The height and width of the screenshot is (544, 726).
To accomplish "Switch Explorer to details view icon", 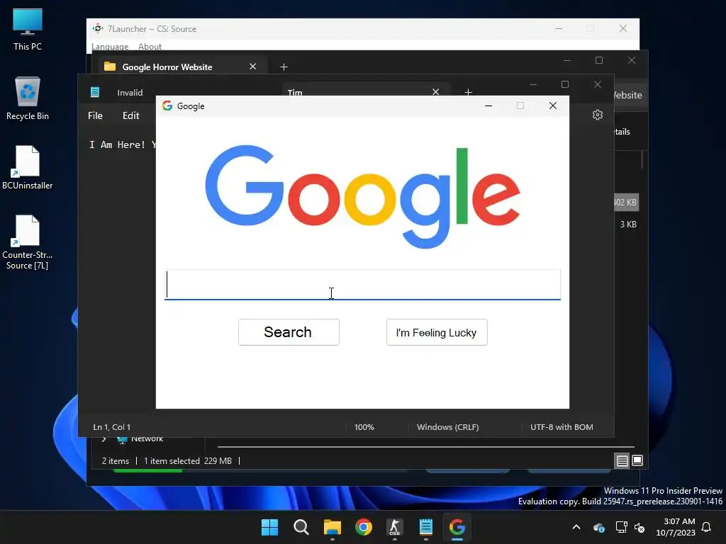I will tap(622, 460).
